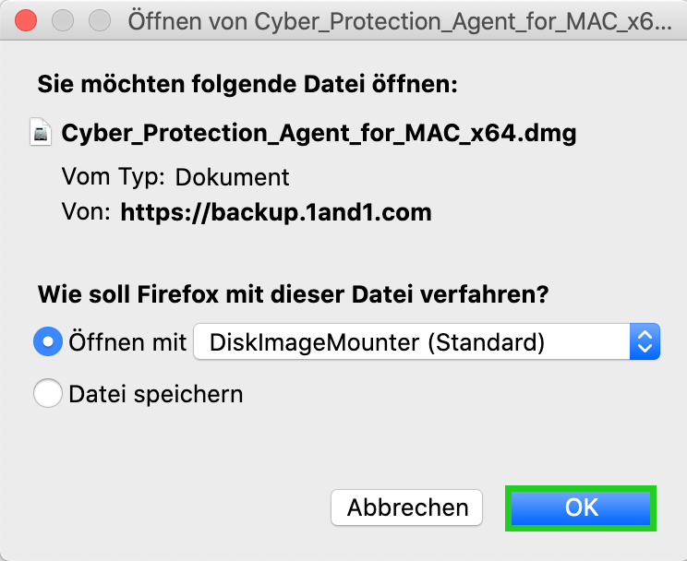Click the "Von:" label text

(x=86, y=212)
